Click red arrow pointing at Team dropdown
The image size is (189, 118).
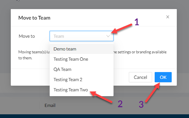point(121,29)
